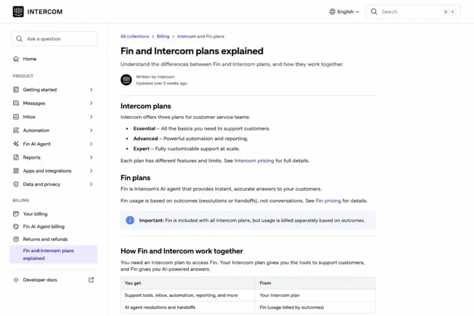Viewport: 474px width, 316px height.
Task: Click the Inbox icon
Action: (x=16, y=117)
